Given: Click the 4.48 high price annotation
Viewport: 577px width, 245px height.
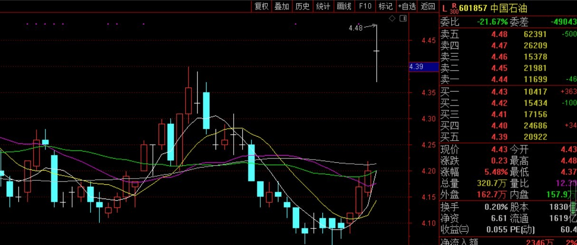Looking at the screenshot, I should point(355,28).
